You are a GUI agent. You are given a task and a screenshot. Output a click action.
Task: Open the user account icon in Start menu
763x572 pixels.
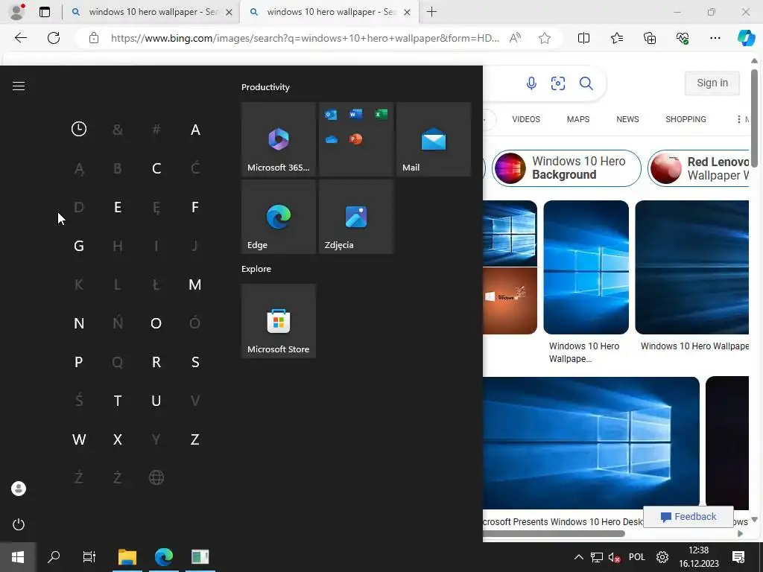[x=19, y=489]
